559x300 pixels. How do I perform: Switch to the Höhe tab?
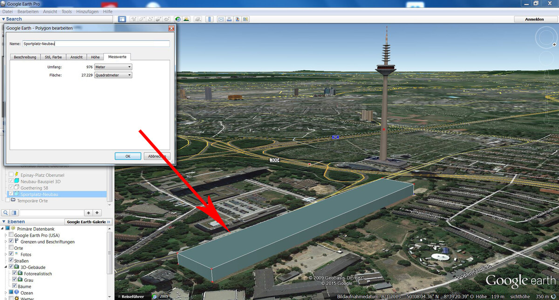(95, 57)
